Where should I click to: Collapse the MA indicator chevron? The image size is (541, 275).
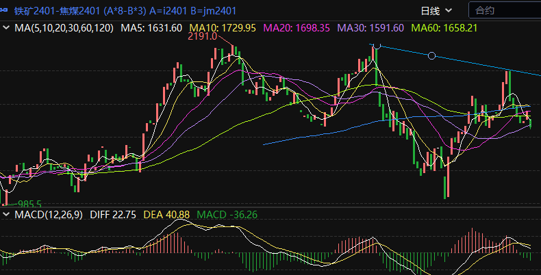pos(6,28)
